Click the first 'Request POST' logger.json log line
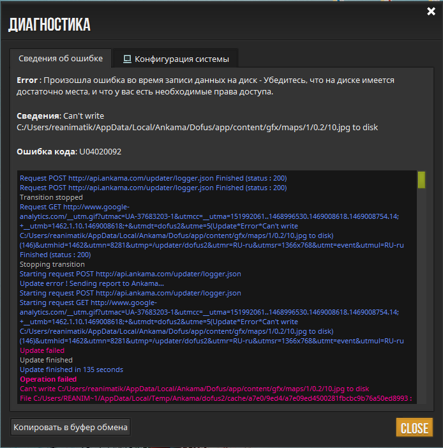The image size is (443, 448). pos(153,179)
